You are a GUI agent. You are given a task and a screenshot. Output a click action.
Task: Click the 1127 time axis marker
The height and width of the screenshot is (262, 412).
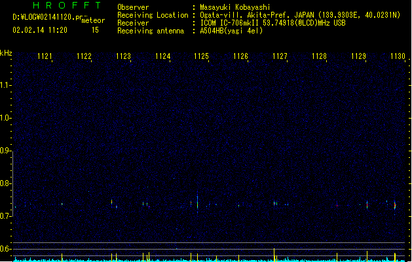tap(280, 56)
